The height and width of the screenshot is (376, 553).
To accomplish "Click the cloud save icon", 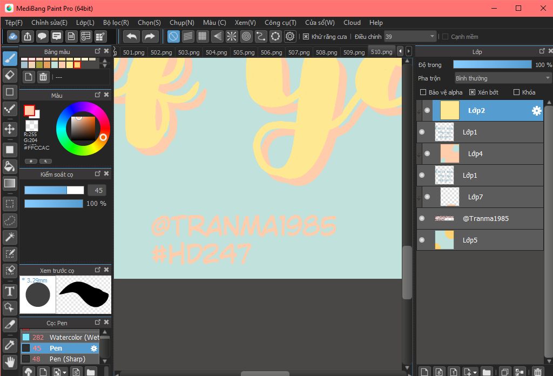I will (x=13, y=36).
